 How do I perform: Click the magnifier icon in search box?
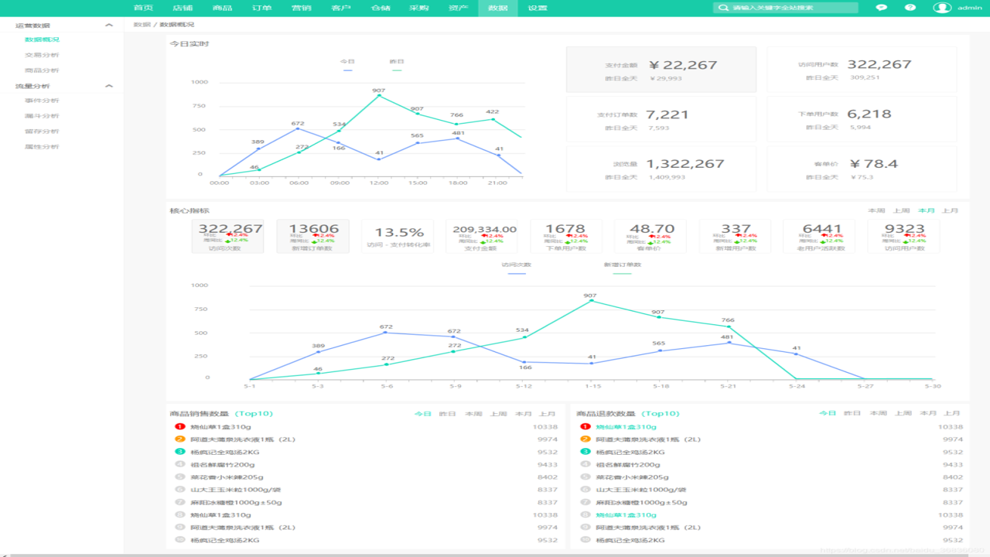pos(723,8)
